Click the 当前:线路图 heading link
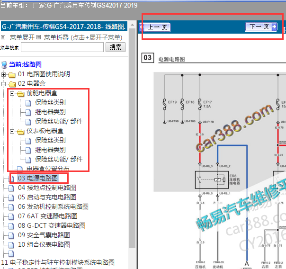This screenshot has height=269, width=286. click(26, 64)
